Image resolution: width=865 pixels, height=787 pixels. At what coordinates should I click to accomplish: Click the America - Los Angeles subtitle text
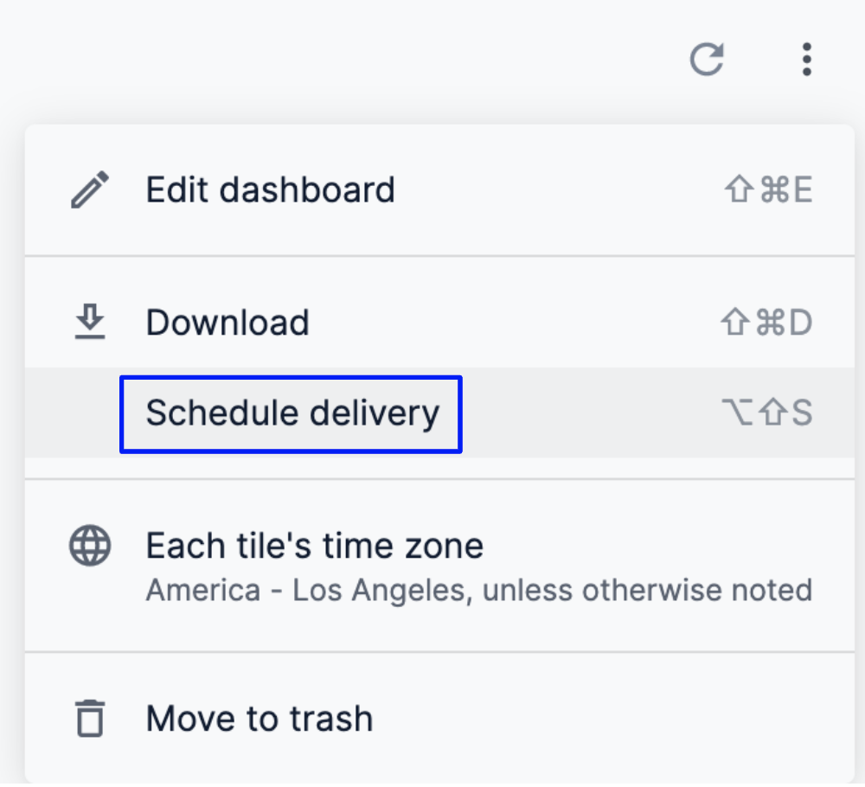[478, 591]
